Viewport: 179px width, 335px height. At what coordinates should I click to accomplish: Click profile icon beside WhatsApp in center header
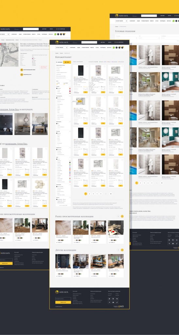pos(117,48)
